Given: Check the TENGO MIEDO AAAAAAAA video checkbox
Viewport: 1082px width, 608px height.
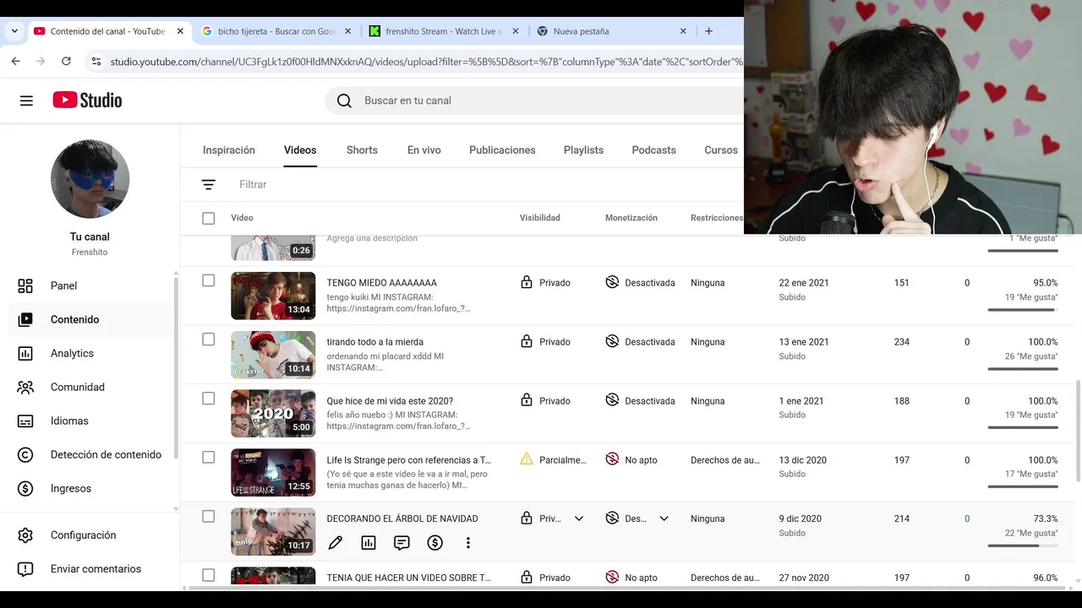Looking at the screenshot, I should pyautogui.click(x=209, y=280).
